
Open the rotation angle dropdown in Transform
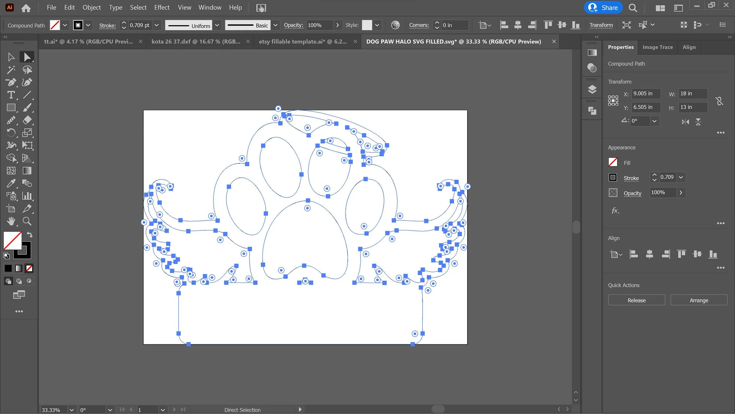(654, 121)
